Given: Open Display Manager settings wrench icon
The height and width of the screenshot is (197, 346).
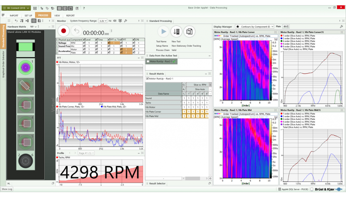Looking at the screenshot, I should point(341,26).
